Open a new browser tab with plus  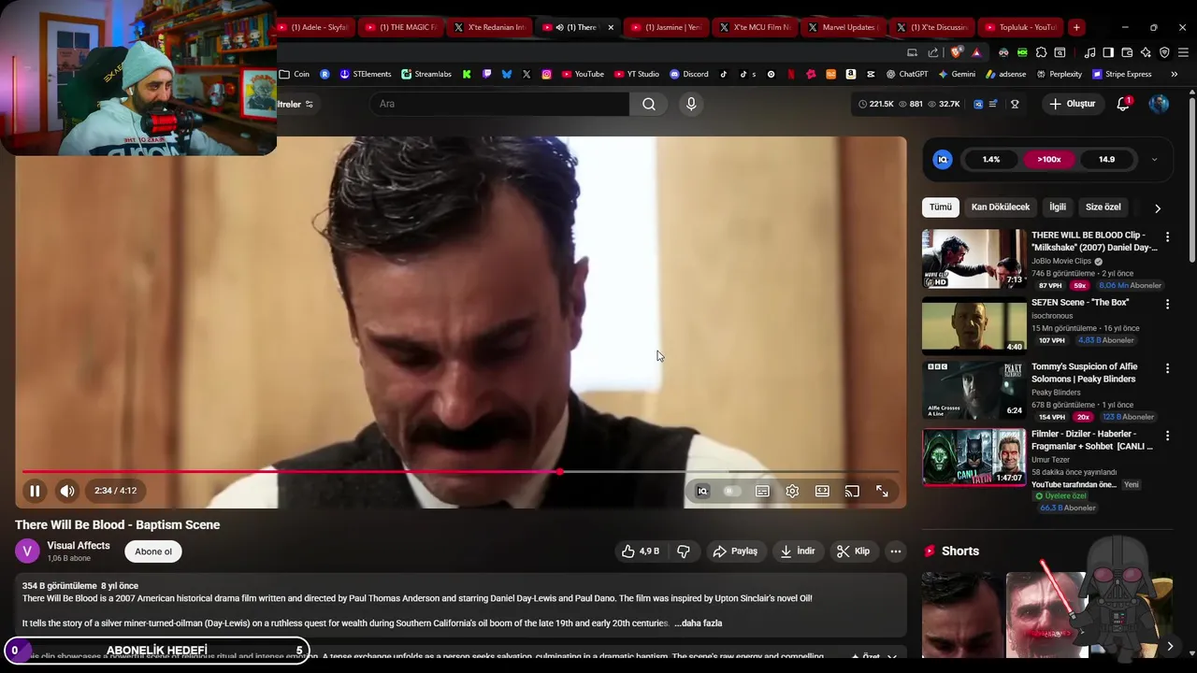1076,27
